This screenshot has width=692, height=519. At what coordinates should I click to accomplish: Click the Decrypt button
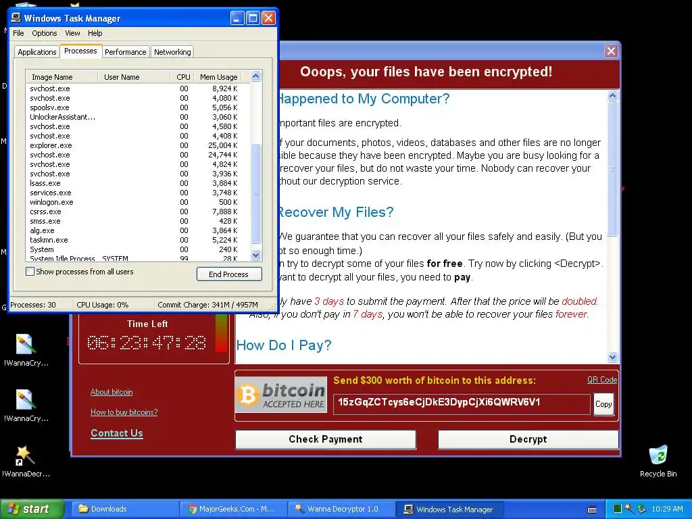(528, 439)
